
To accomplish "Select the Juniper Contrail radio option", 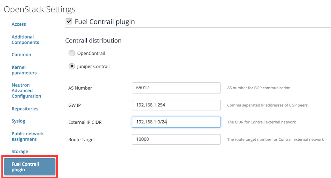I will 71,66.
